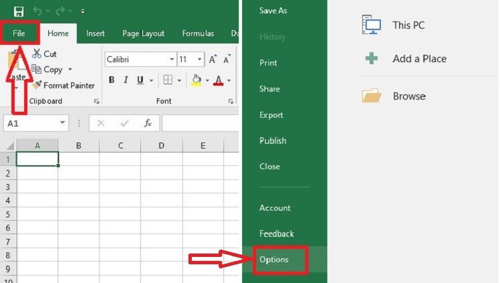Toggle Italic formatting
The height and width of the screenshot is (283, 503).
(126, 80)
